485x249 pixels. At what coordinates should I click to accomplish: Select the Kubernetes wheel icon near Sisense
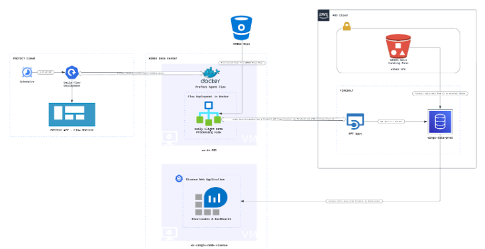[x=179, y=178]
